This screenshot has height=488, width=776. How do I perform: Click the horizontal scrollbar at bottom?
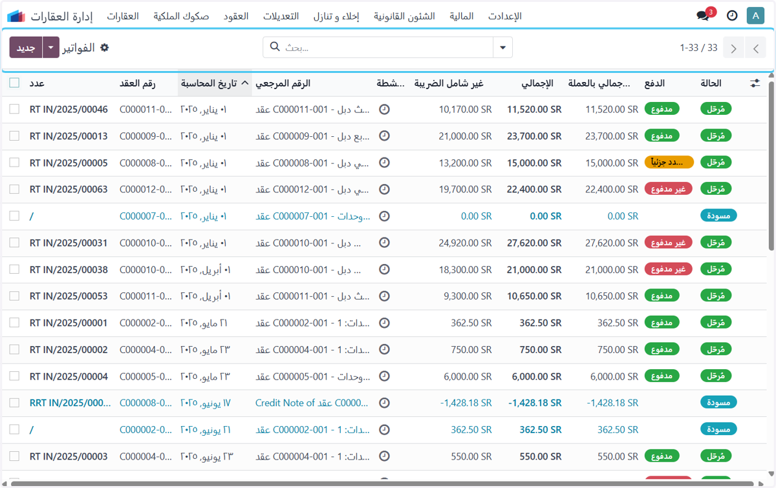pos(382,483)
